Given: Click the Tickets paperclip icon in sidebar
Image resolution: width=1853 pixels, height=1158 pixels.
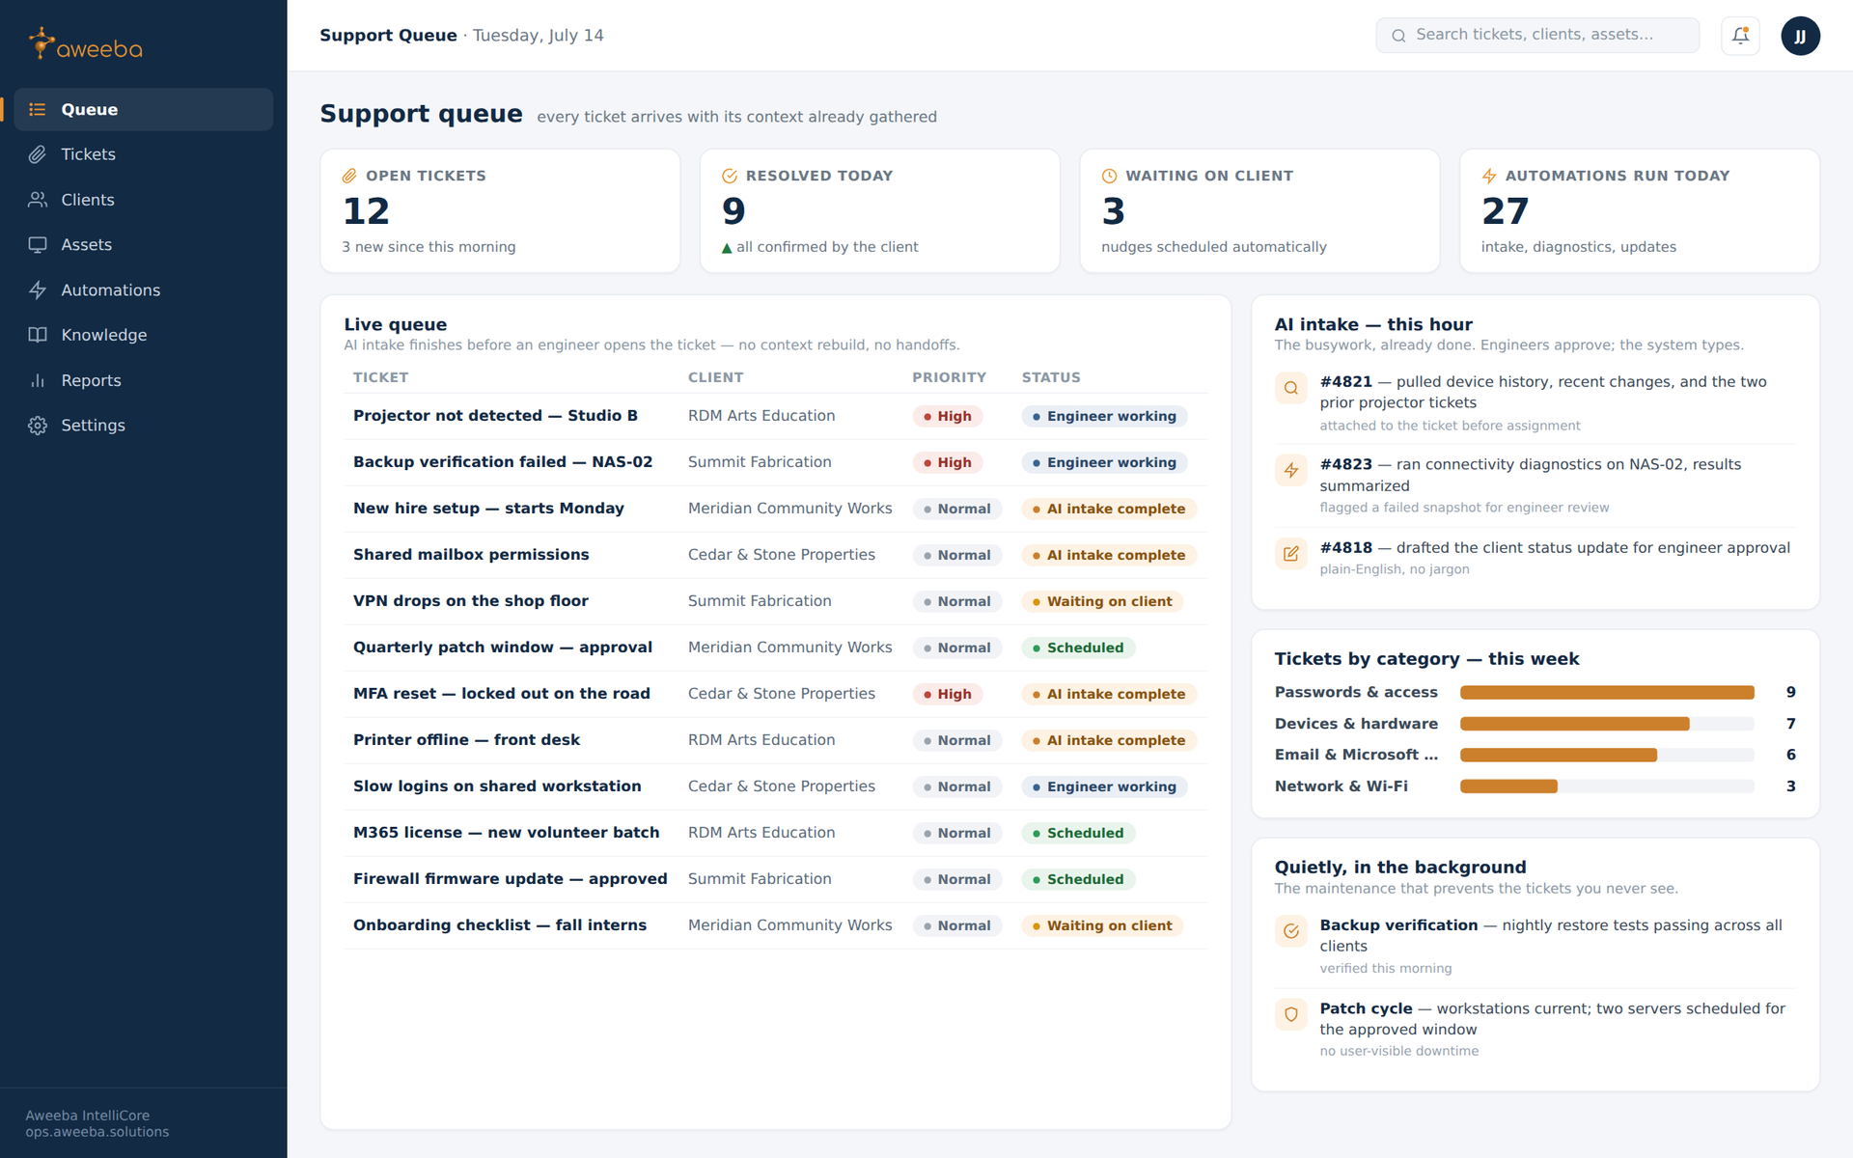Looking at the screenshot, I should (x=38, y=154).
